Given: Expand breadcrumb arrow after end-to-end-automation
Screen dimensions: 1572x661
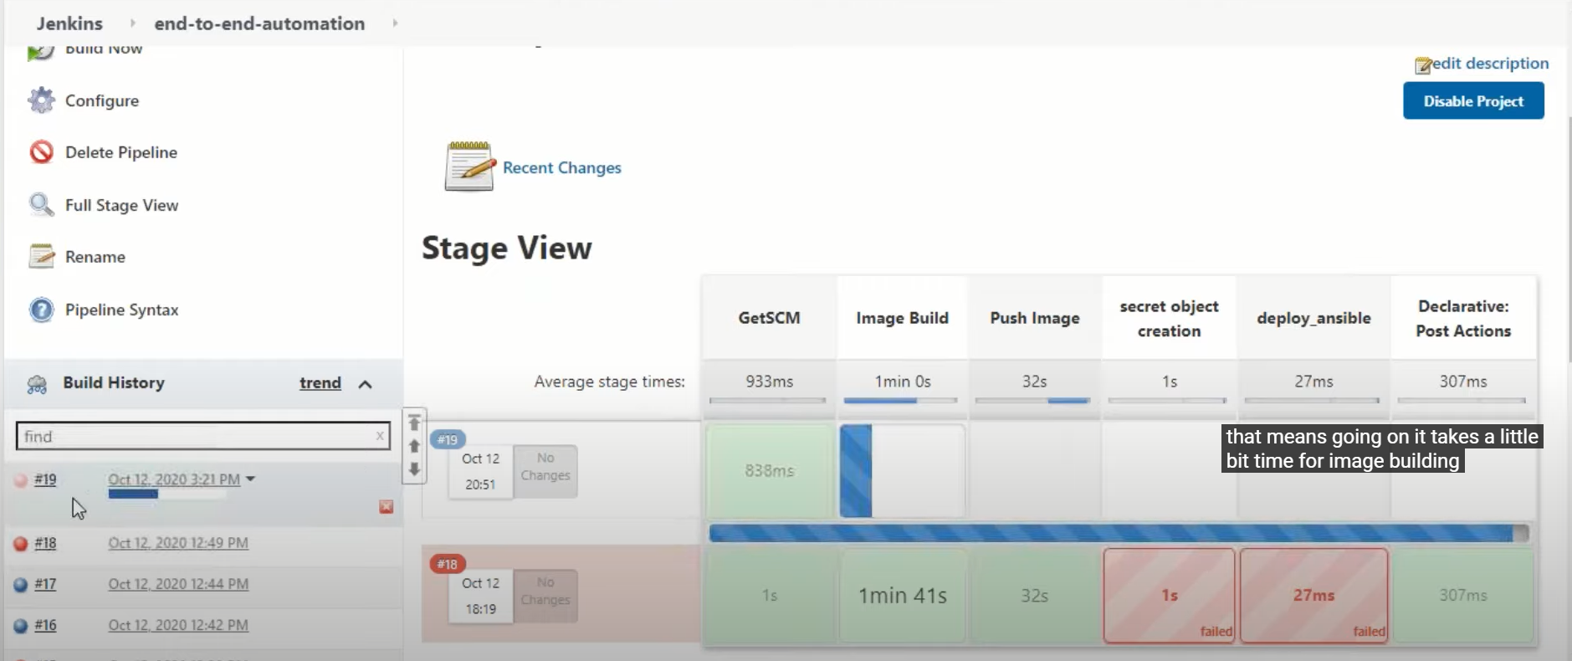Looking at the screenshot, I should tap(395, 23).
